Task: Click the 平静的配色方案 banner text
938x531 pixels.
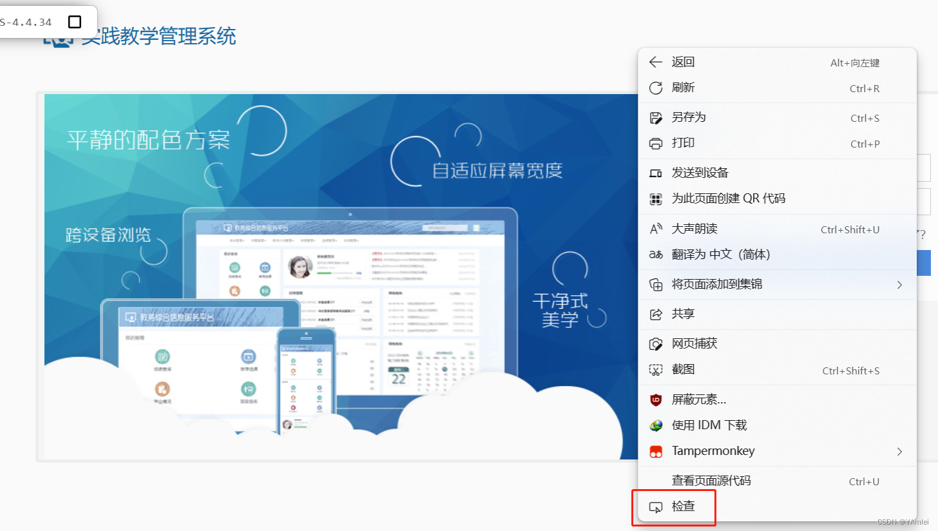Action: 148,139
